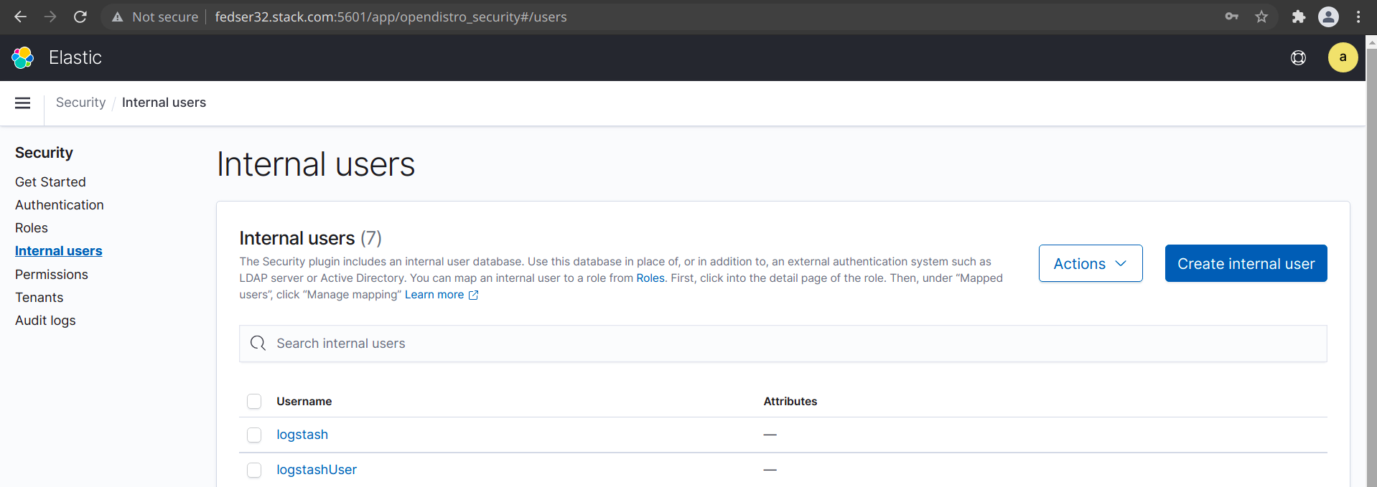
Task: Open Chrome's three-dot menu
Action: 1358,16
